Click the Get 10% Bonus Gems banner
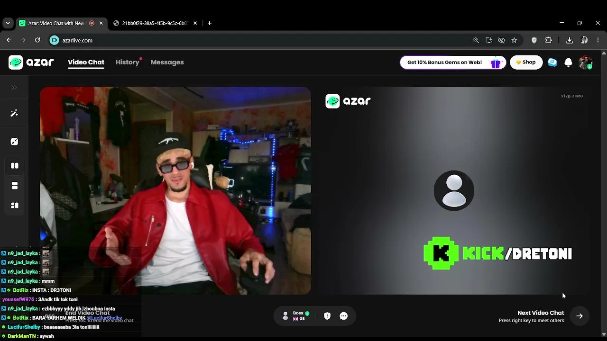 [453, 63]
